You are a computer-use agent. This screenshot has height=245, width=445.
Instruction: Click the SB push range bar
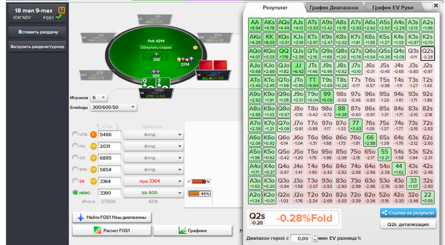click(201, 182)
